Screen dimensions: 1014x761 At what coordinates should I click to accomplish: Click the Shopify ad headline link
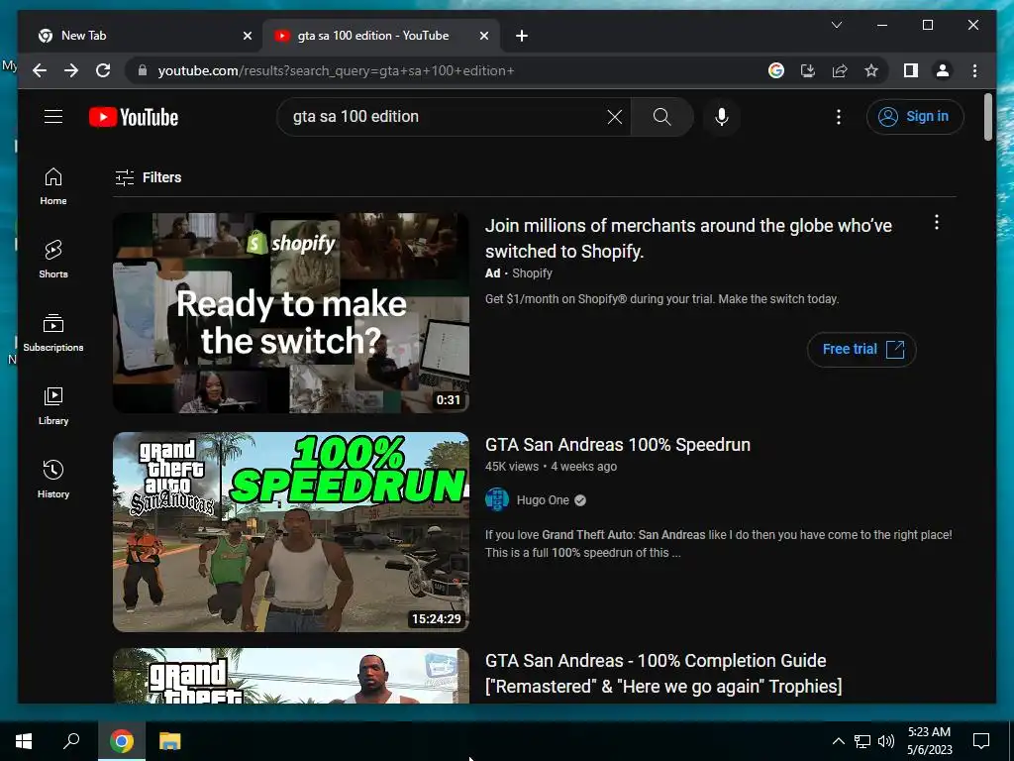(x=688, y=238)
